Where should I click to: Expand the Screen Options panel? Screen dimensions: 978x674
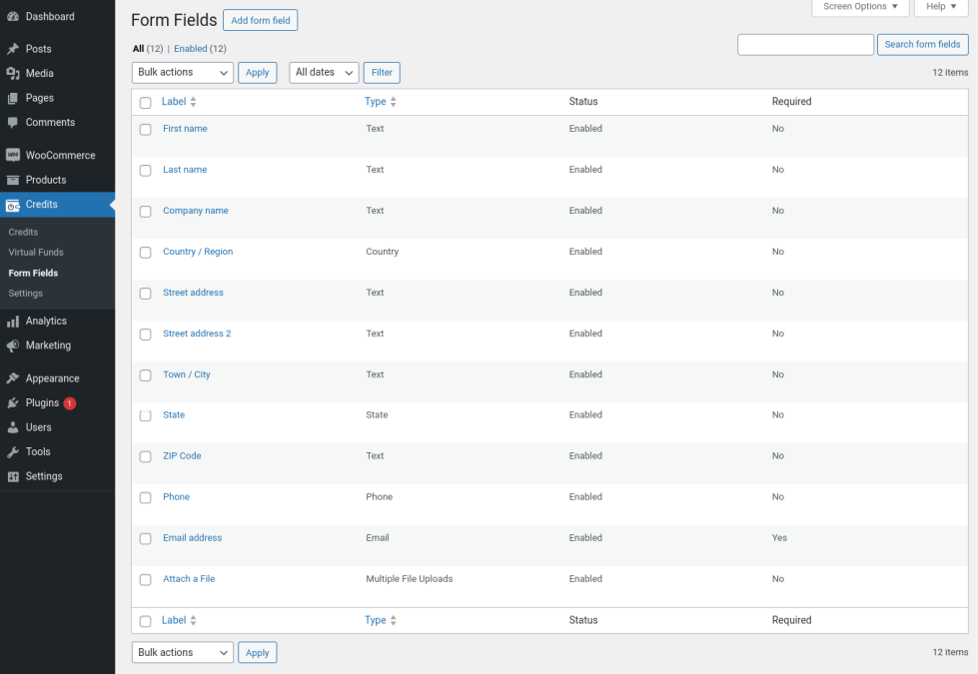860,7
